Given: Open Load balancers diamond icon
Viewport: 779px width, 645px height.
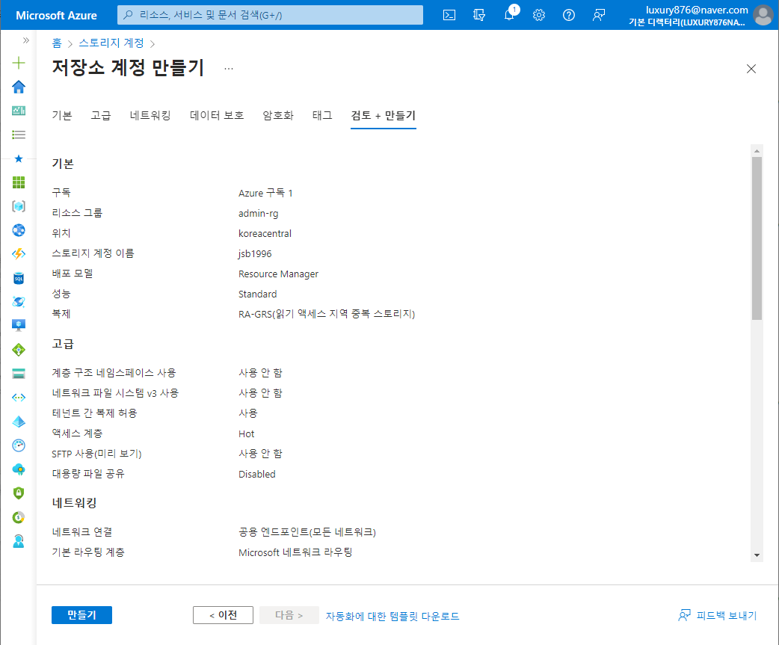Looking at the screenshot, I should pos(19,350).
